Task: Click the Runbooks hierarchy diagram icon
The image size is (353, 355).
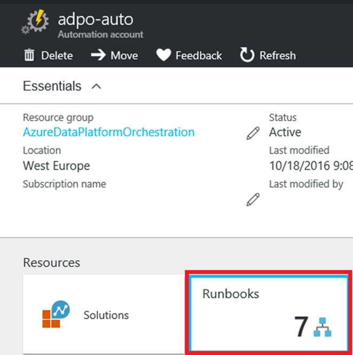Action: (x=323, y=327)
